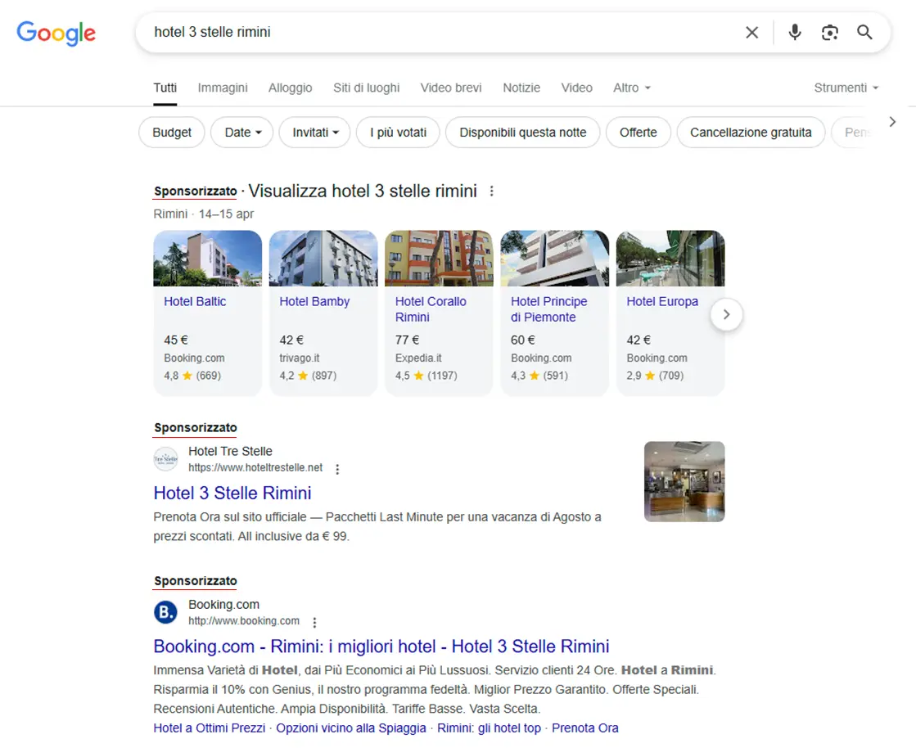Reveal more filter chips with right arrow

(x=892, y=121)
